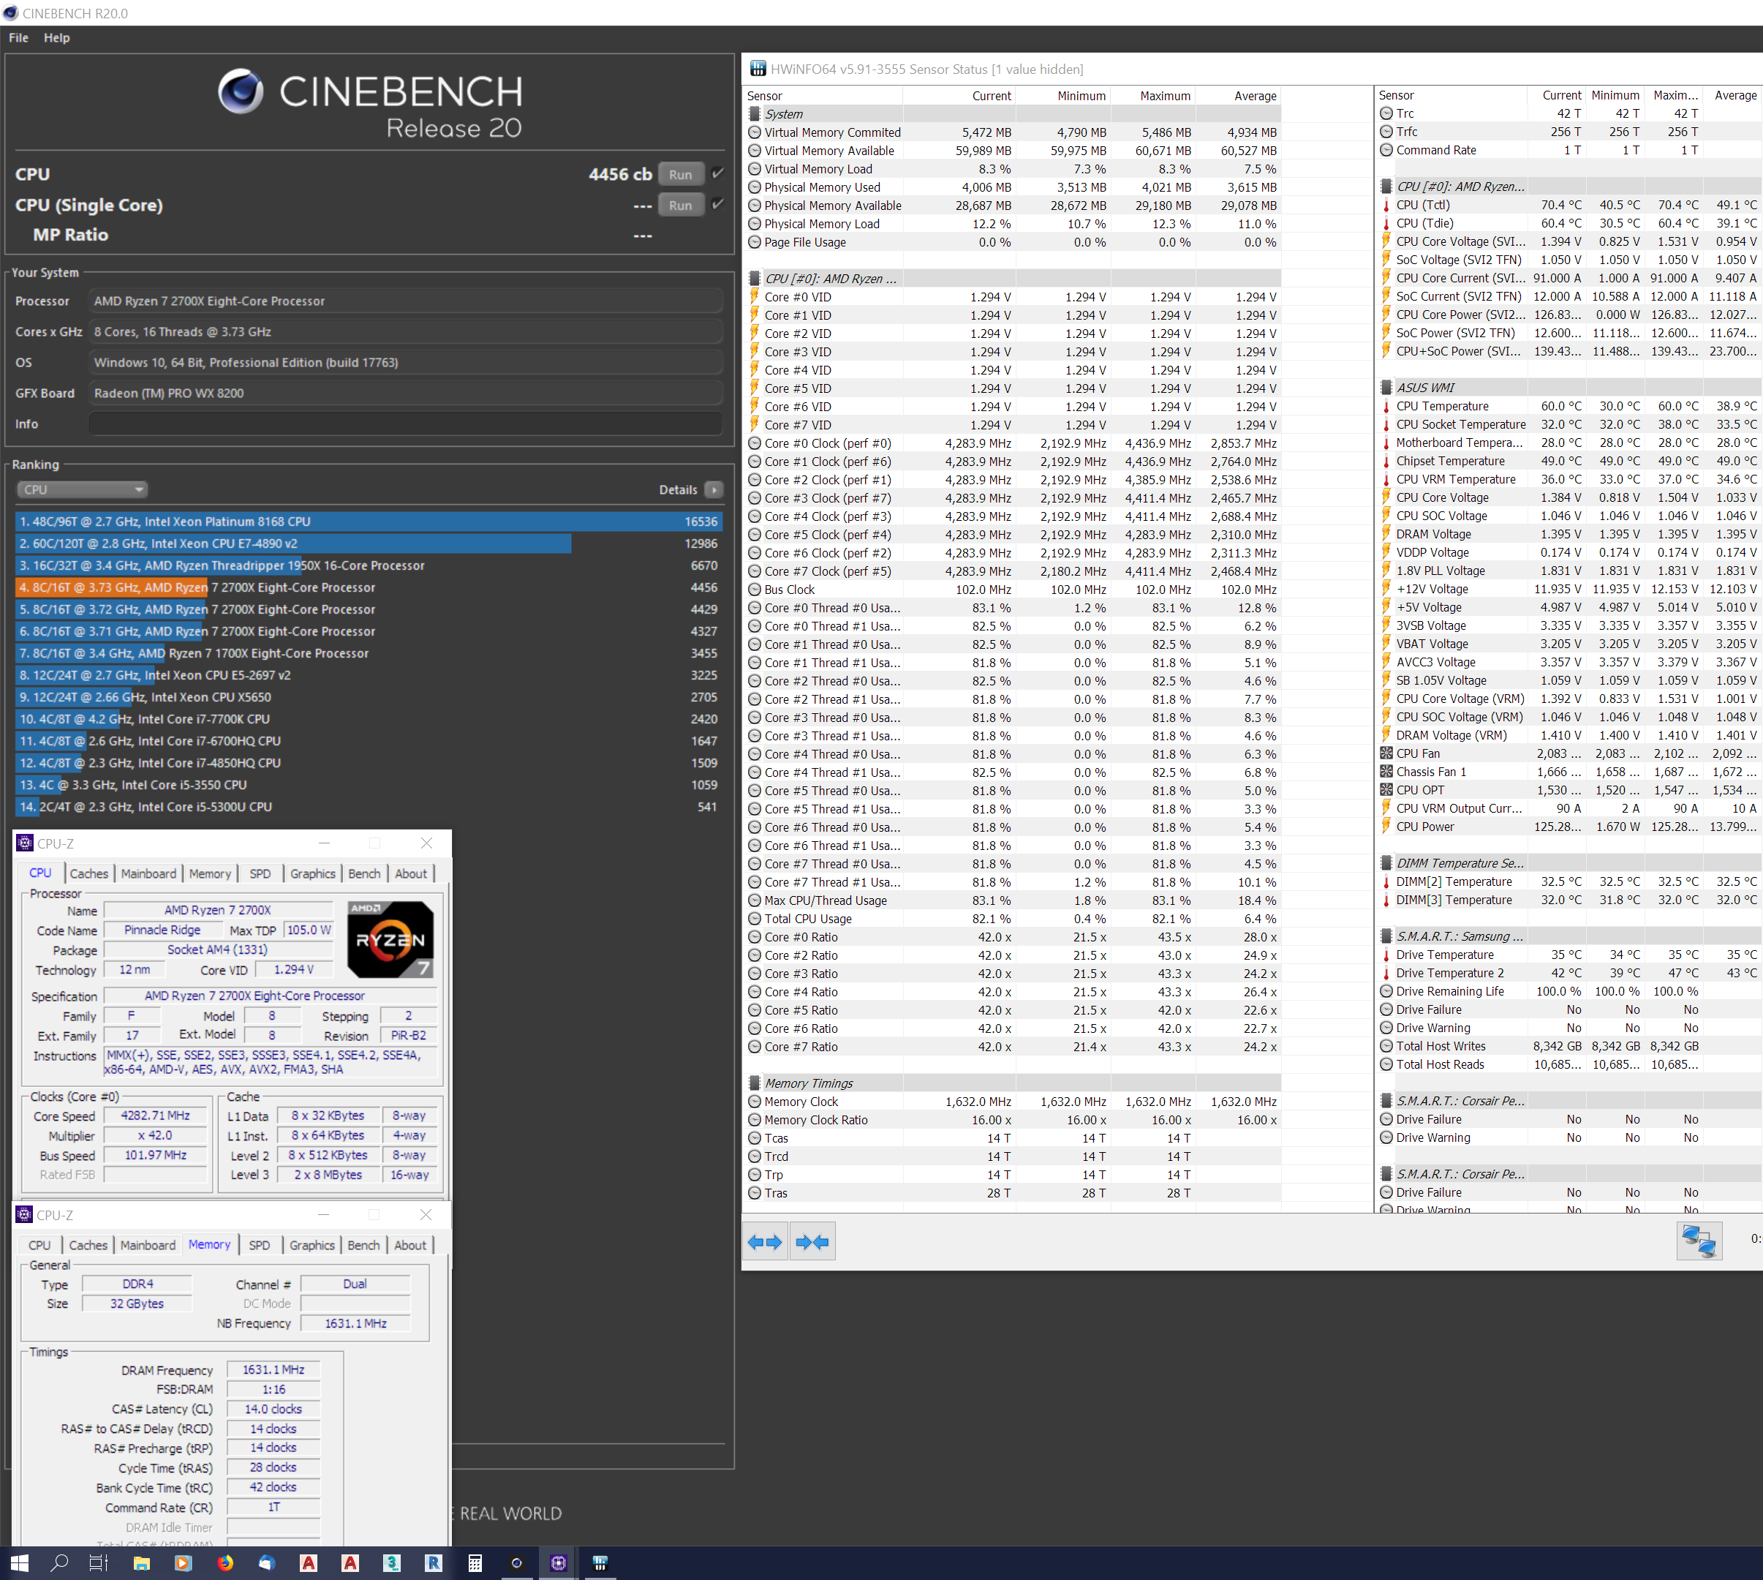Image resolution: width=1763 pixels, height=1580 pixels.
Task: Switch to Mainboard tab in top CPU-Z
Action: click(148, 873)
